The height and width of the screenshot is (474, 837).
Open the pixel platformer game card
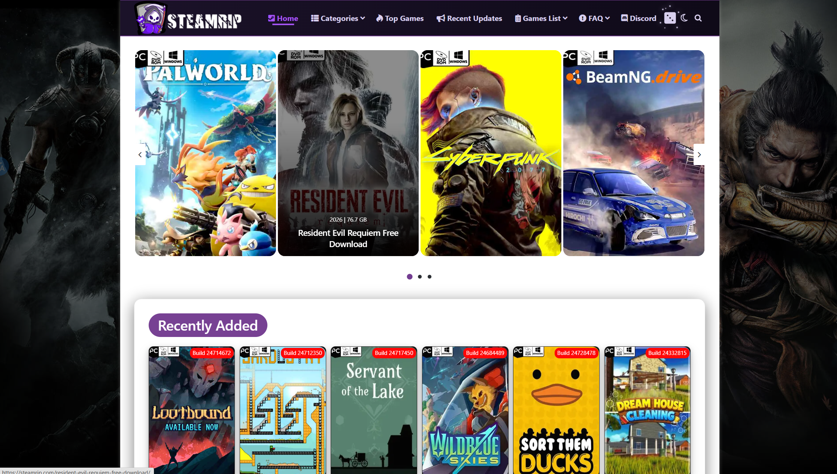click(283, 410)
